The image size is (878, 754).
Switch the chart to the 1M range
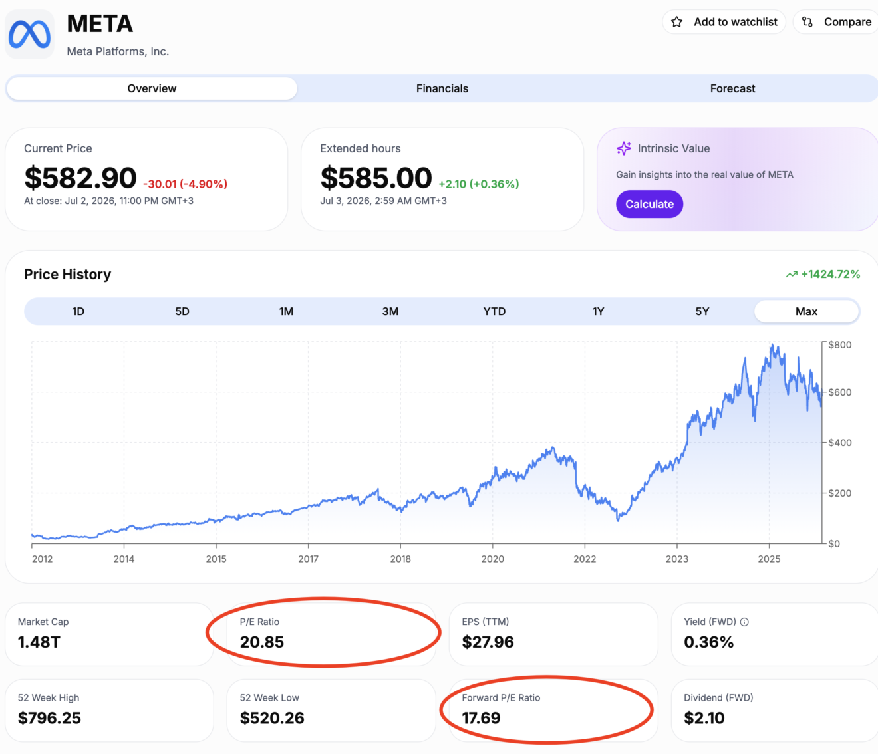tap(286, 311)
